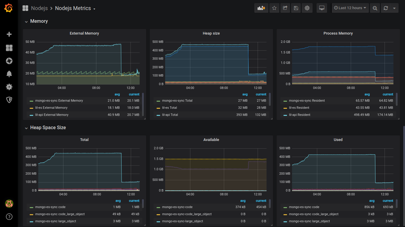Change color of lil-es External Memory swatch
The image size is (405, 227).
[x=31, y=108]
